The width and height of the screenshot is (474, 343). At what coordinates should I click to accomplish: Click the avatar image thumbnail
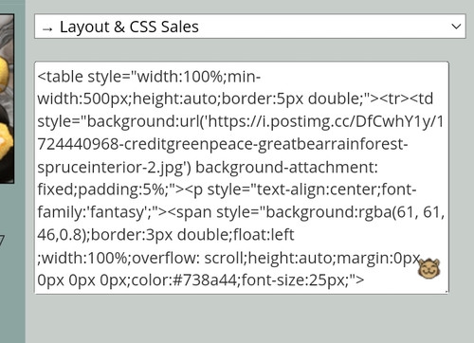7,99
